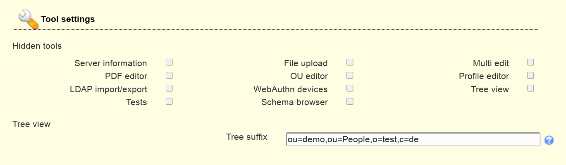566x165 pixels.
Task: Click the WebAuthn devices label text
Action: (x=291, y=89)
